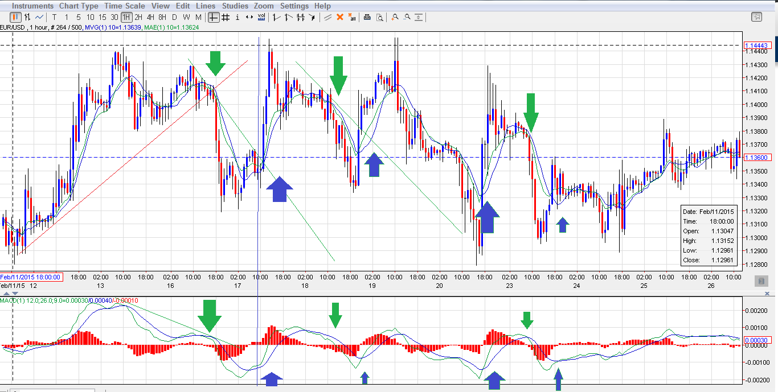Show volume with the 'vol' icon
Viewport: 778px width, 392px height.
[x=261, y=17]
